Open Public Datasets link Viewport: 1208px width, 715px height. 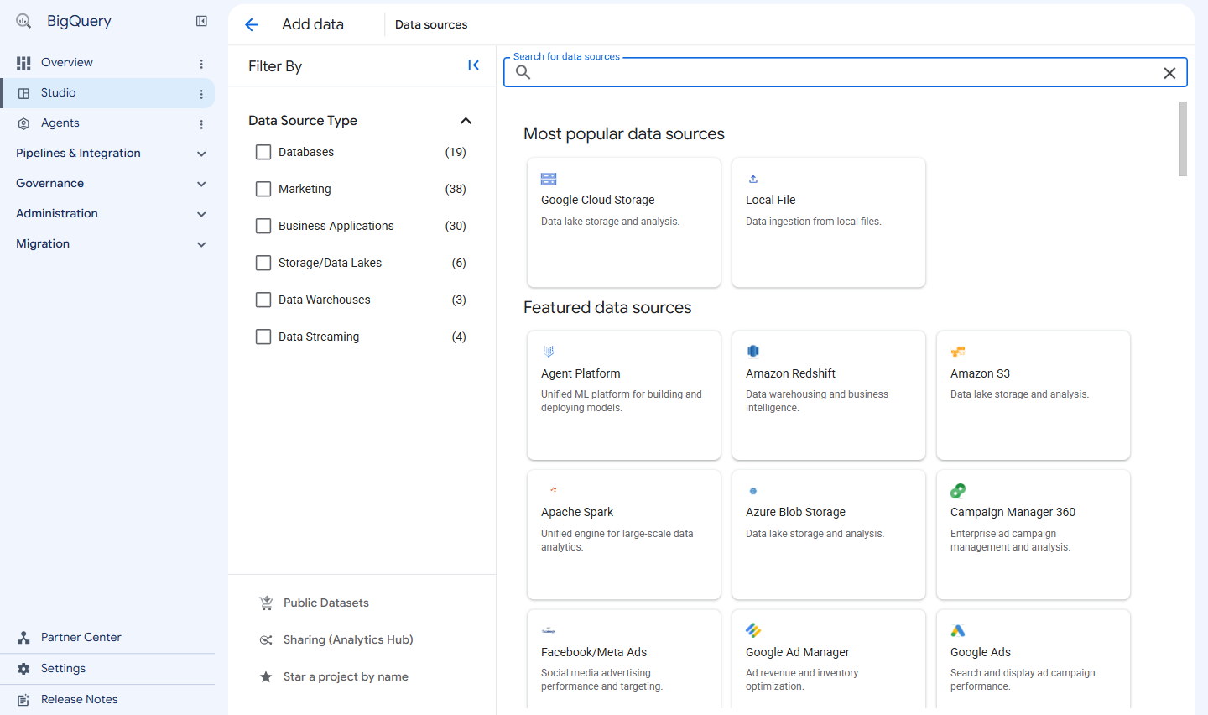[326, 603]
